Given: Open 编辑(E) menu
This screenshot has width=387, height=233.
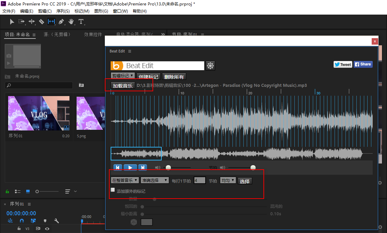Looking at the screenshot, I should click(x=27, y=11).
